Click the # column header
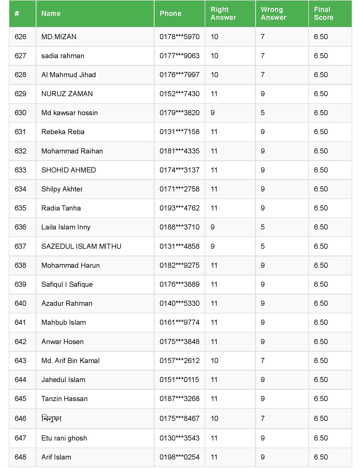Viewport: 361px width, 468px height. pos(17,14)
